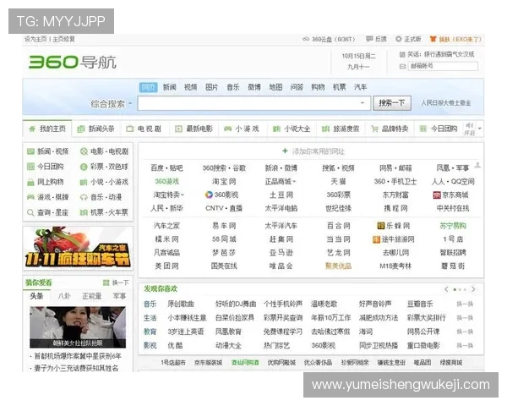Open the 淘宝网 link
This screenshot has height=406, width=507.
coord(224,182)
